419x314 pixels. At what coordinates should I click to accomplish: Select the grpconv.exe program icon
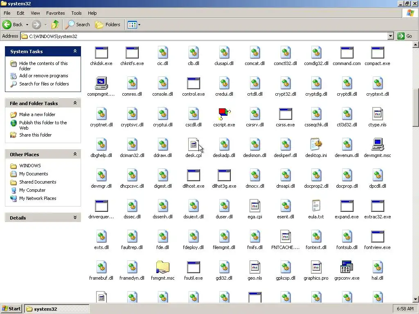coord(347,267)
